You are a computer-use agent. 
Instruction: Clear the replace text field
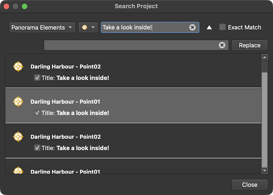pyautogui.click(x=222, y=45)
